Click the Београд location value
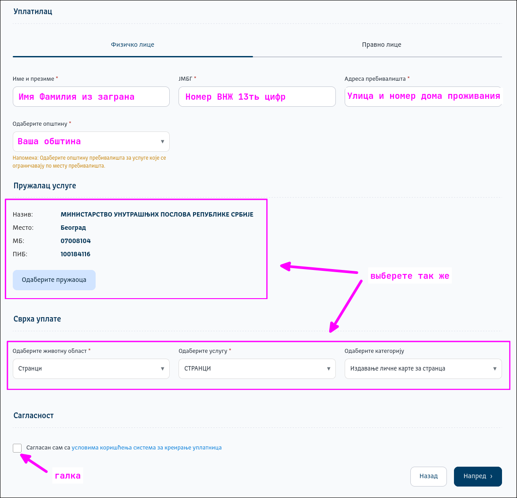Screen dimensions: 517x498 coord(73,228)
